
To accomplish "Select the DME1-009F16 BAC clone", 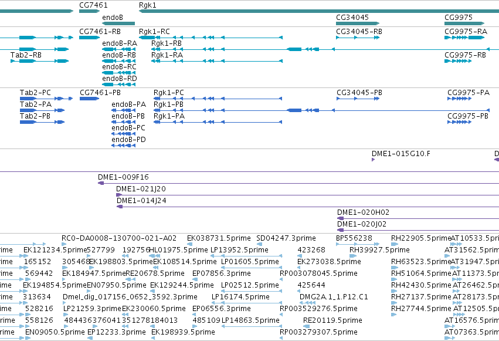I will point(298,183).
